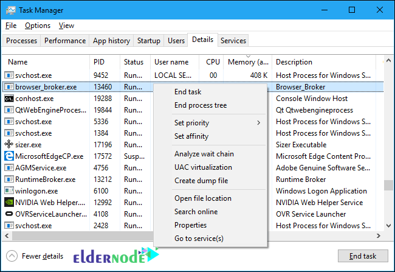395x272 pixels.
Task: Click the icon of svchost.exe PID 2428
Action: (9, 226)
